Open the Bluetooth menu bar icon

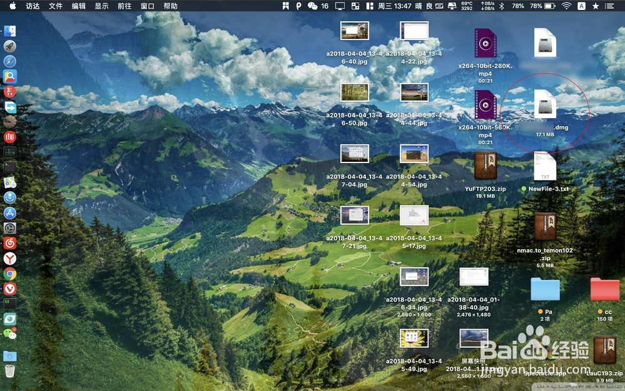pos(501,6)
